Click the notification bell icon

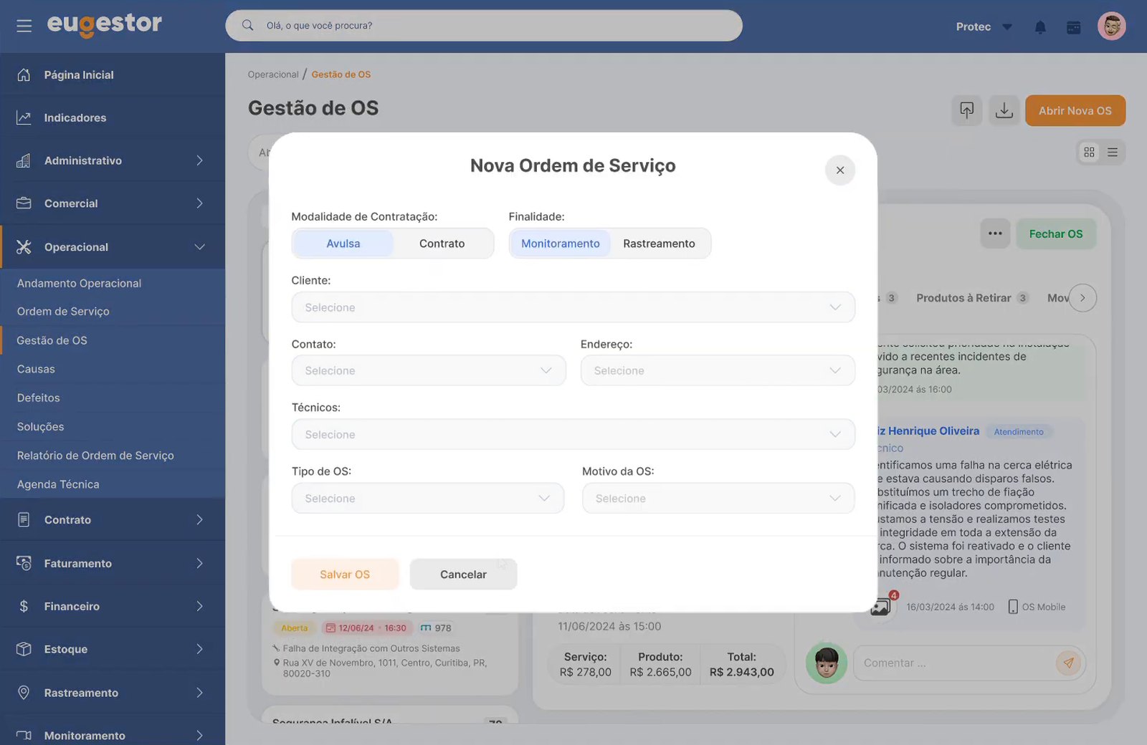click(1040, 27)
